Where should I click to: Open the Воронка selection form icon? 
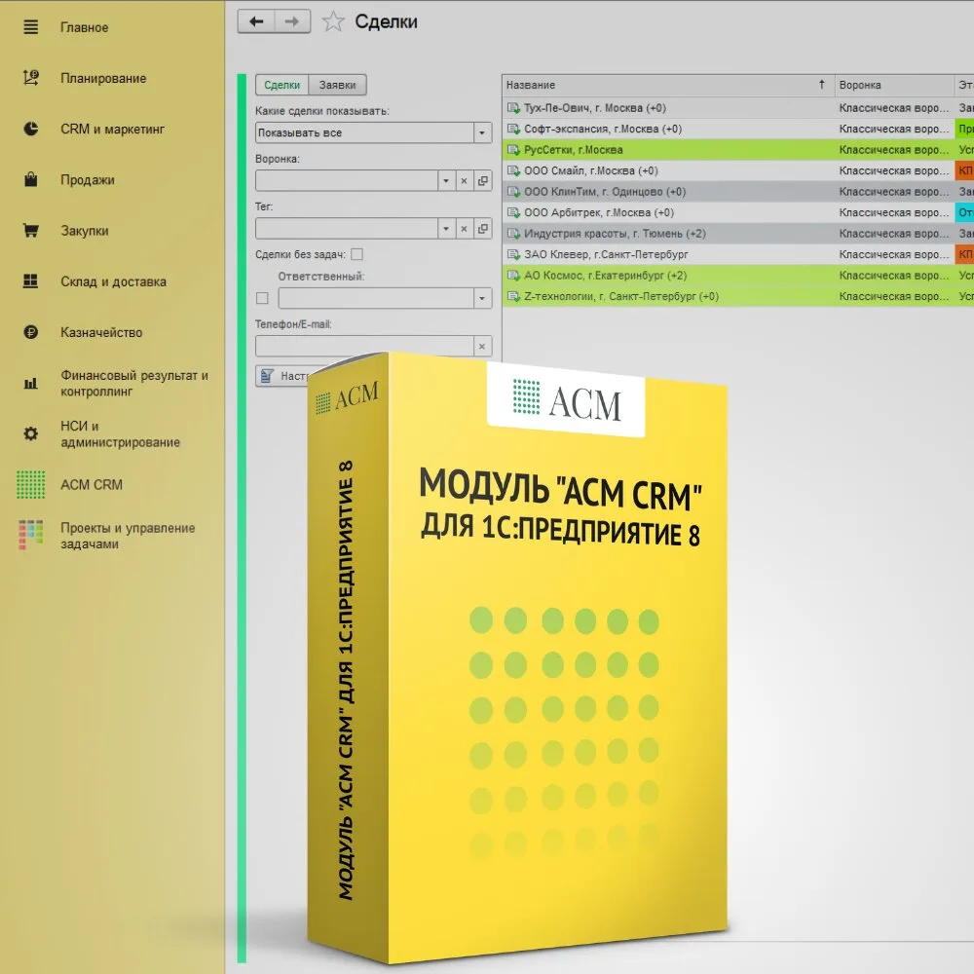483,181
